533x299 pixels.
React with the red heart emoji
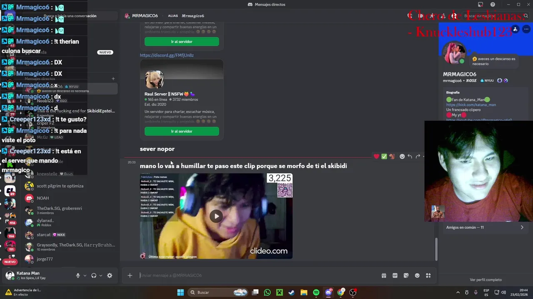(x=376, y=156)
